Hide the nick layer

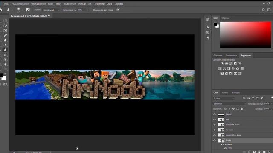coord(215,119)
